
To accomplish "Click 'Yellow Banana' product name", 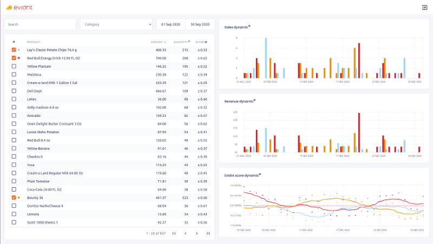I will [x=38, y=148].
